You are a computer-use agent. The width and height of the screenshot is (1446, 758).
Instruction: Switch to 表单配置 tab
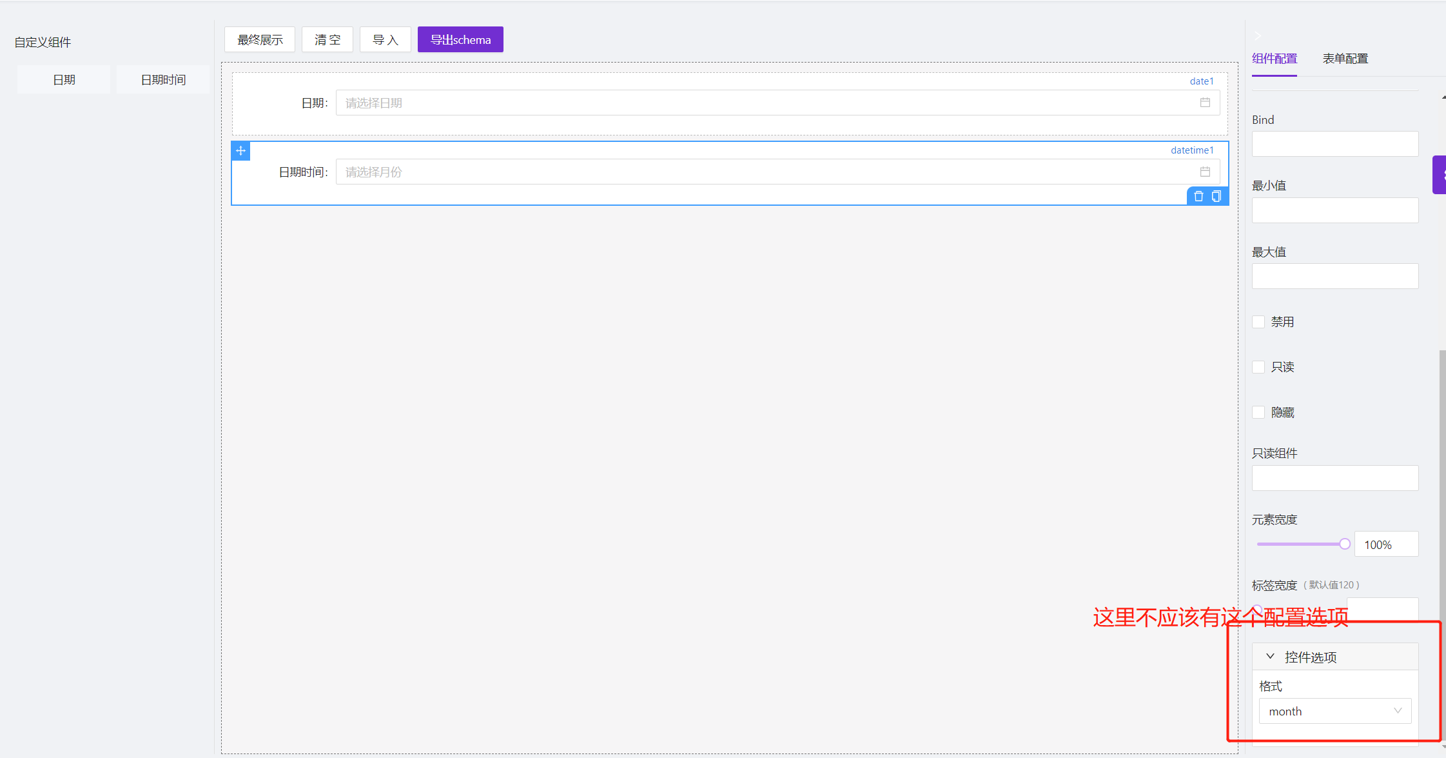point(1345,59)
